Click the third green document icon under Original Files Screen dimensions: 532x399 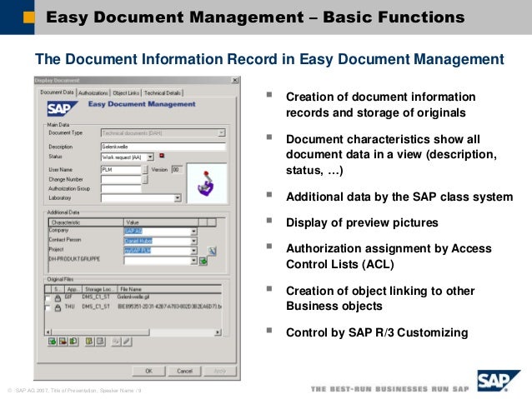coord(73,342)
